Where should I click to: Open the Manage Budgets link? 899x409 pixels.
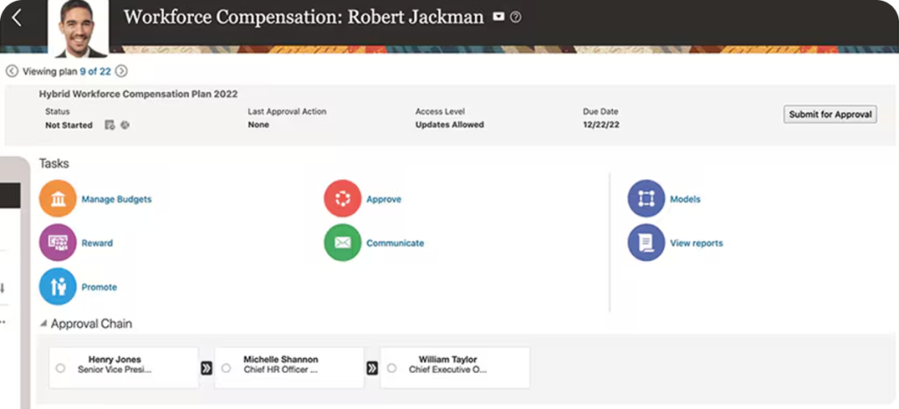coord(117,199)
